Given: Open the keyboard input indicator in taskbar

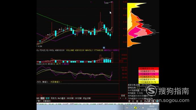Looking at the screenshot, I should click(127, 108).
